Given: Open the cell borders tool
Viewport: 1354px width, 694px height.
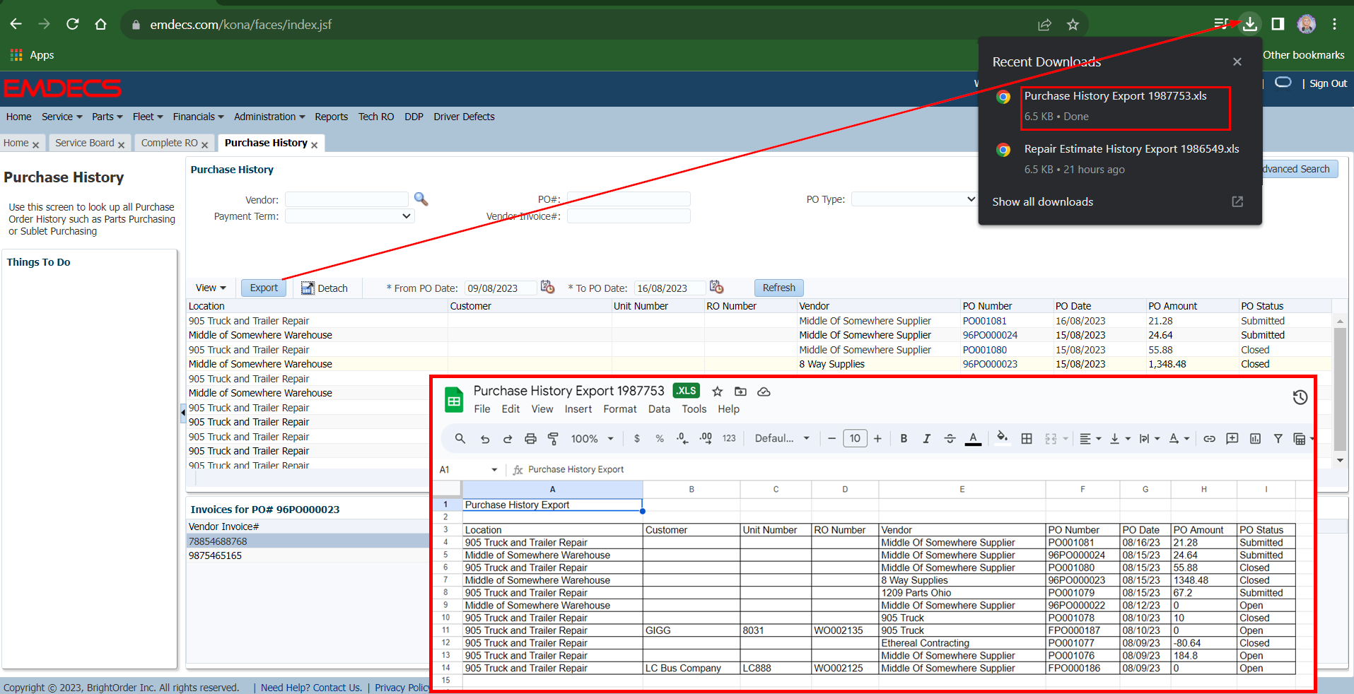Looking at the screenshot, I should click(1027, 439).
